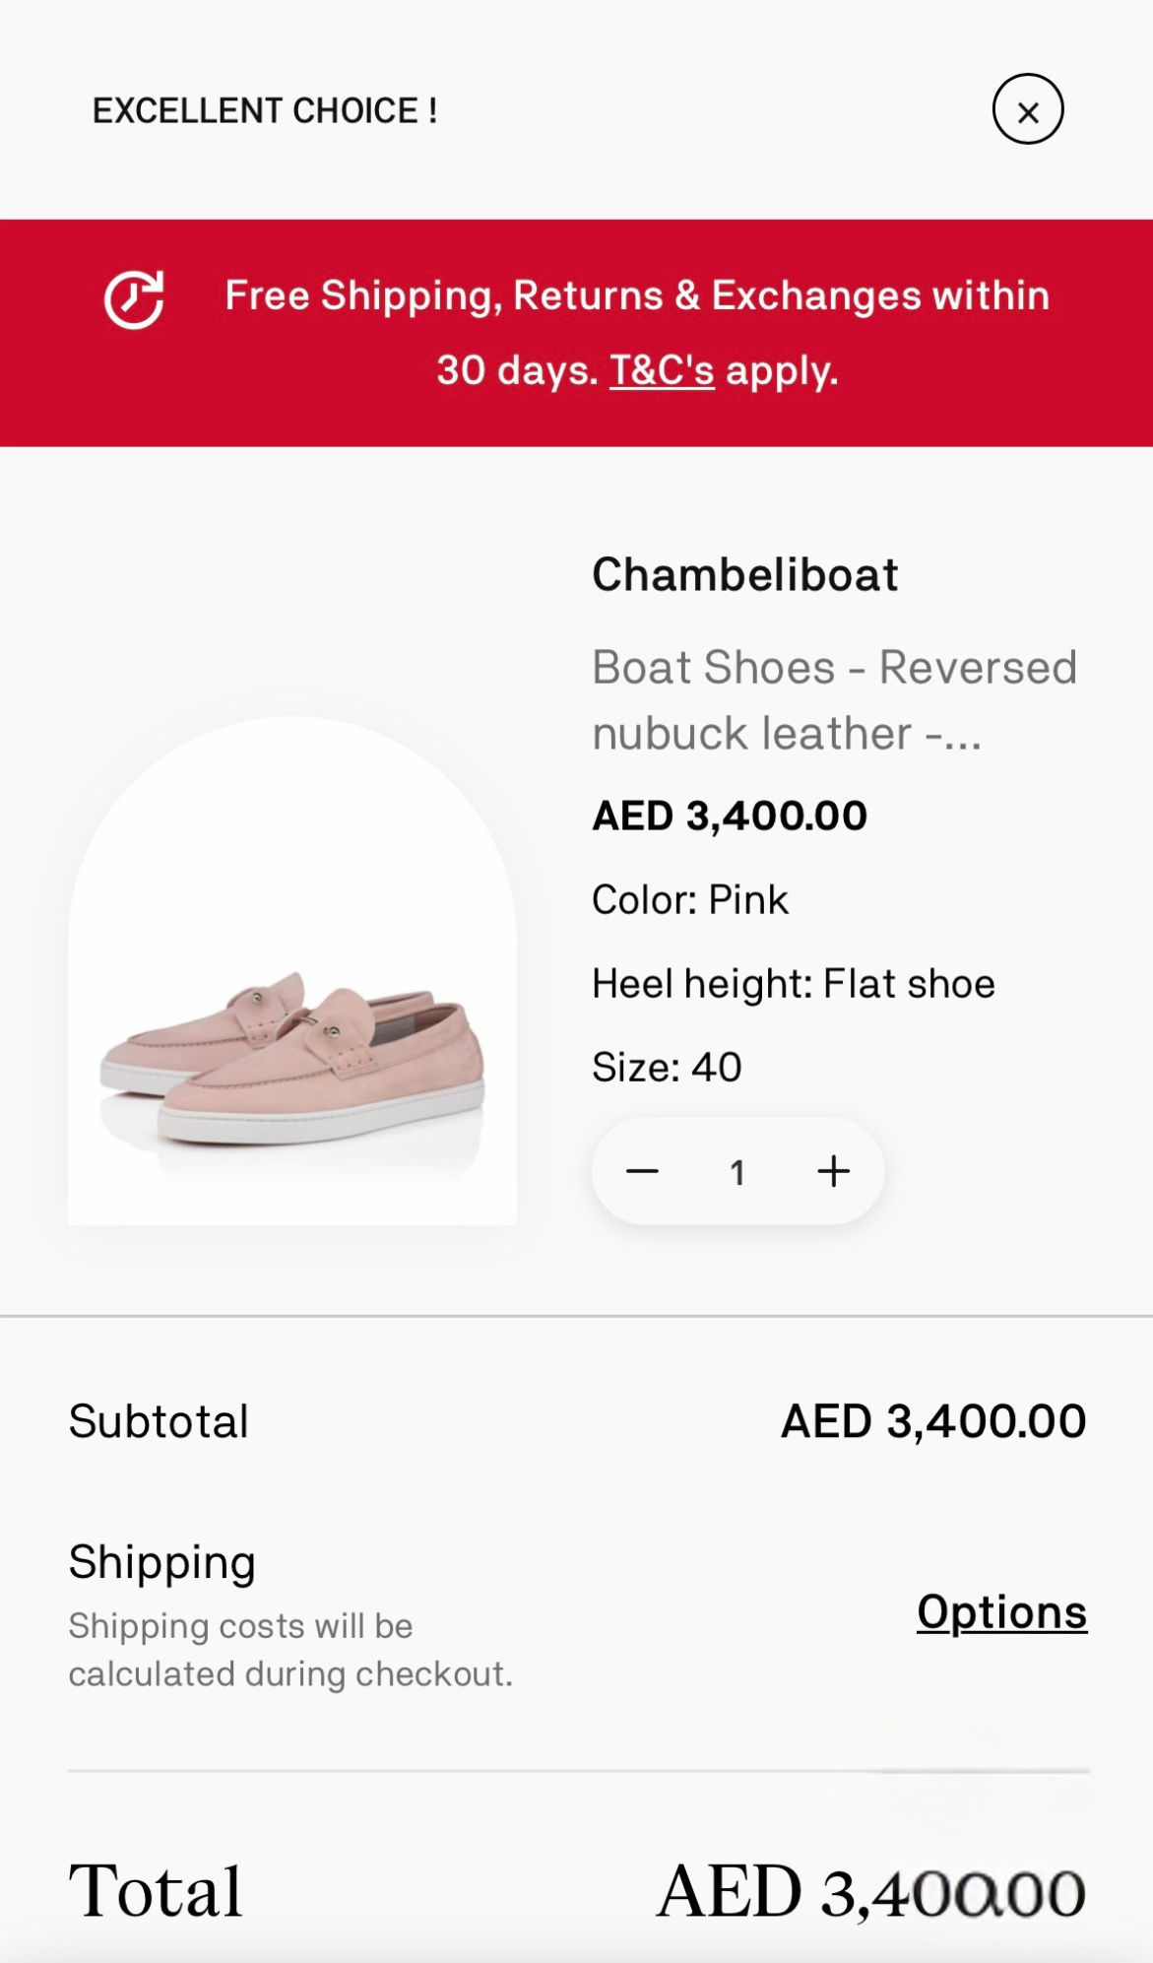Screen dimensions: 1153x1963
Task: Click the Subtotal amount
Action: tap(932, 1421)
